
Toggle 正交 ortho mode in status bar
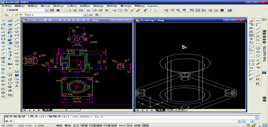click(76, 125)
